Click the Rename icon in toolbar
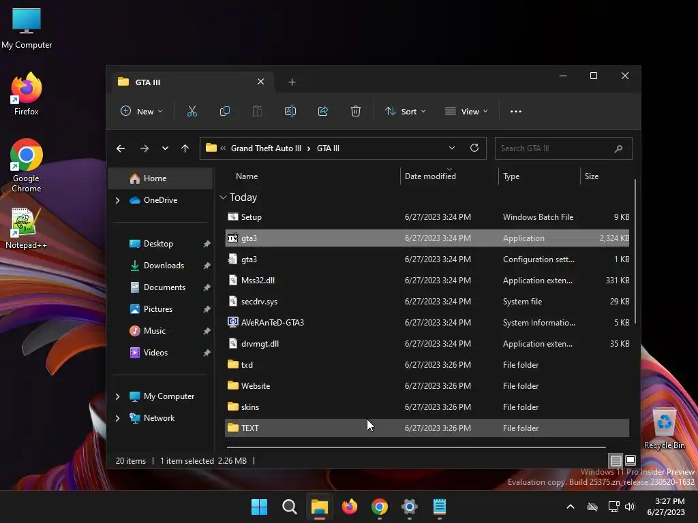The width and height of the screenshot is (698, 523). coord(290,111)
